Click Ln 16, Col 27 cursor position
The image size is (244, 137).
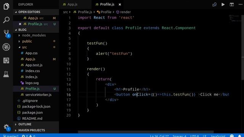159,136
